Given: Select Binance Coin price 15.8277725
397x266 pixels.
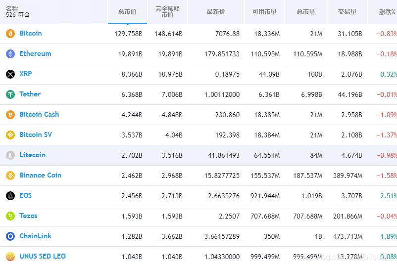Looking at the screenshot, I should pos(222,176).
